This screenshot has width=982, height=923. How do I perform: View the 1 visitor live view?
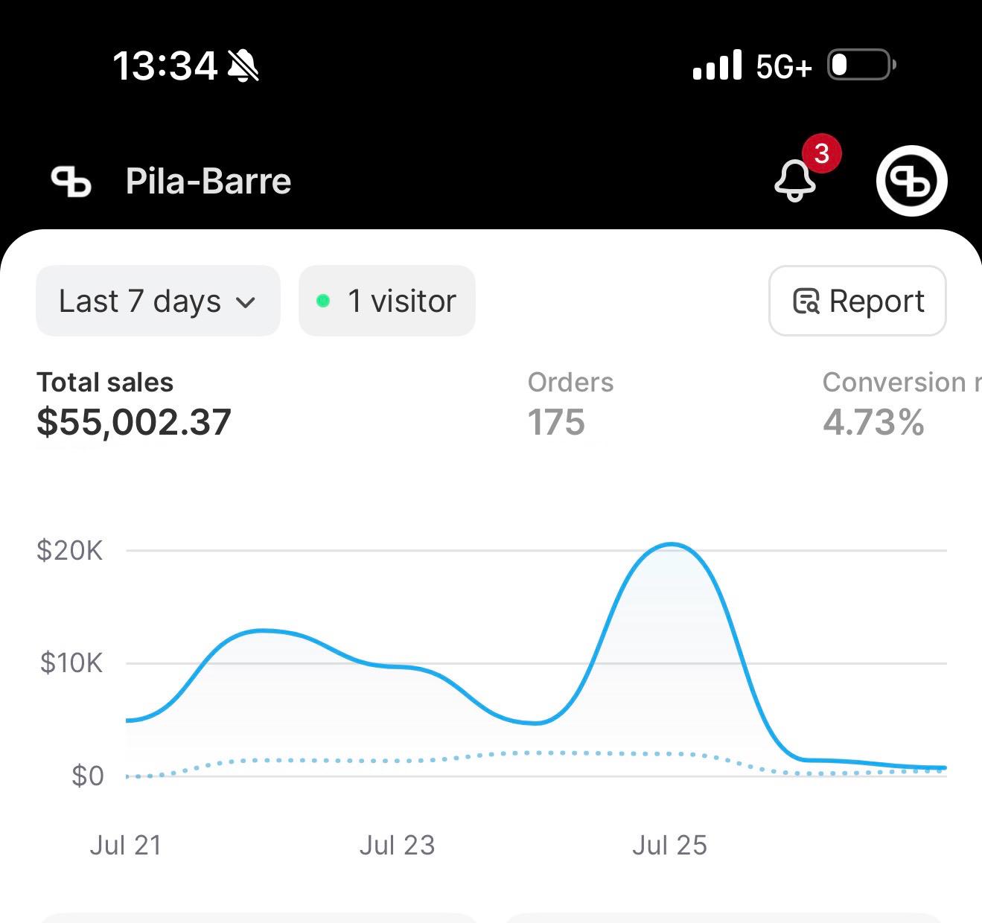386,301
